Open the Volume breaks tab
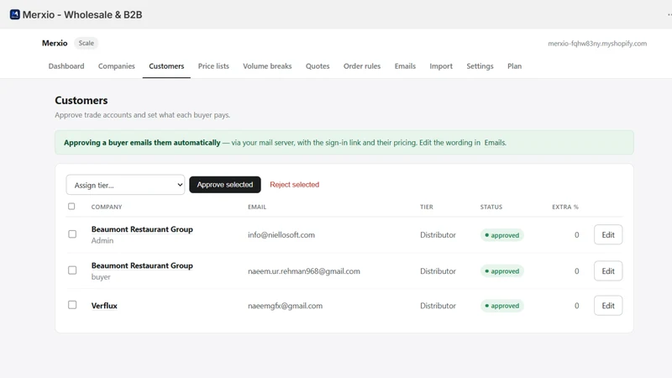The image size is (672, 378). coord(267,66)
